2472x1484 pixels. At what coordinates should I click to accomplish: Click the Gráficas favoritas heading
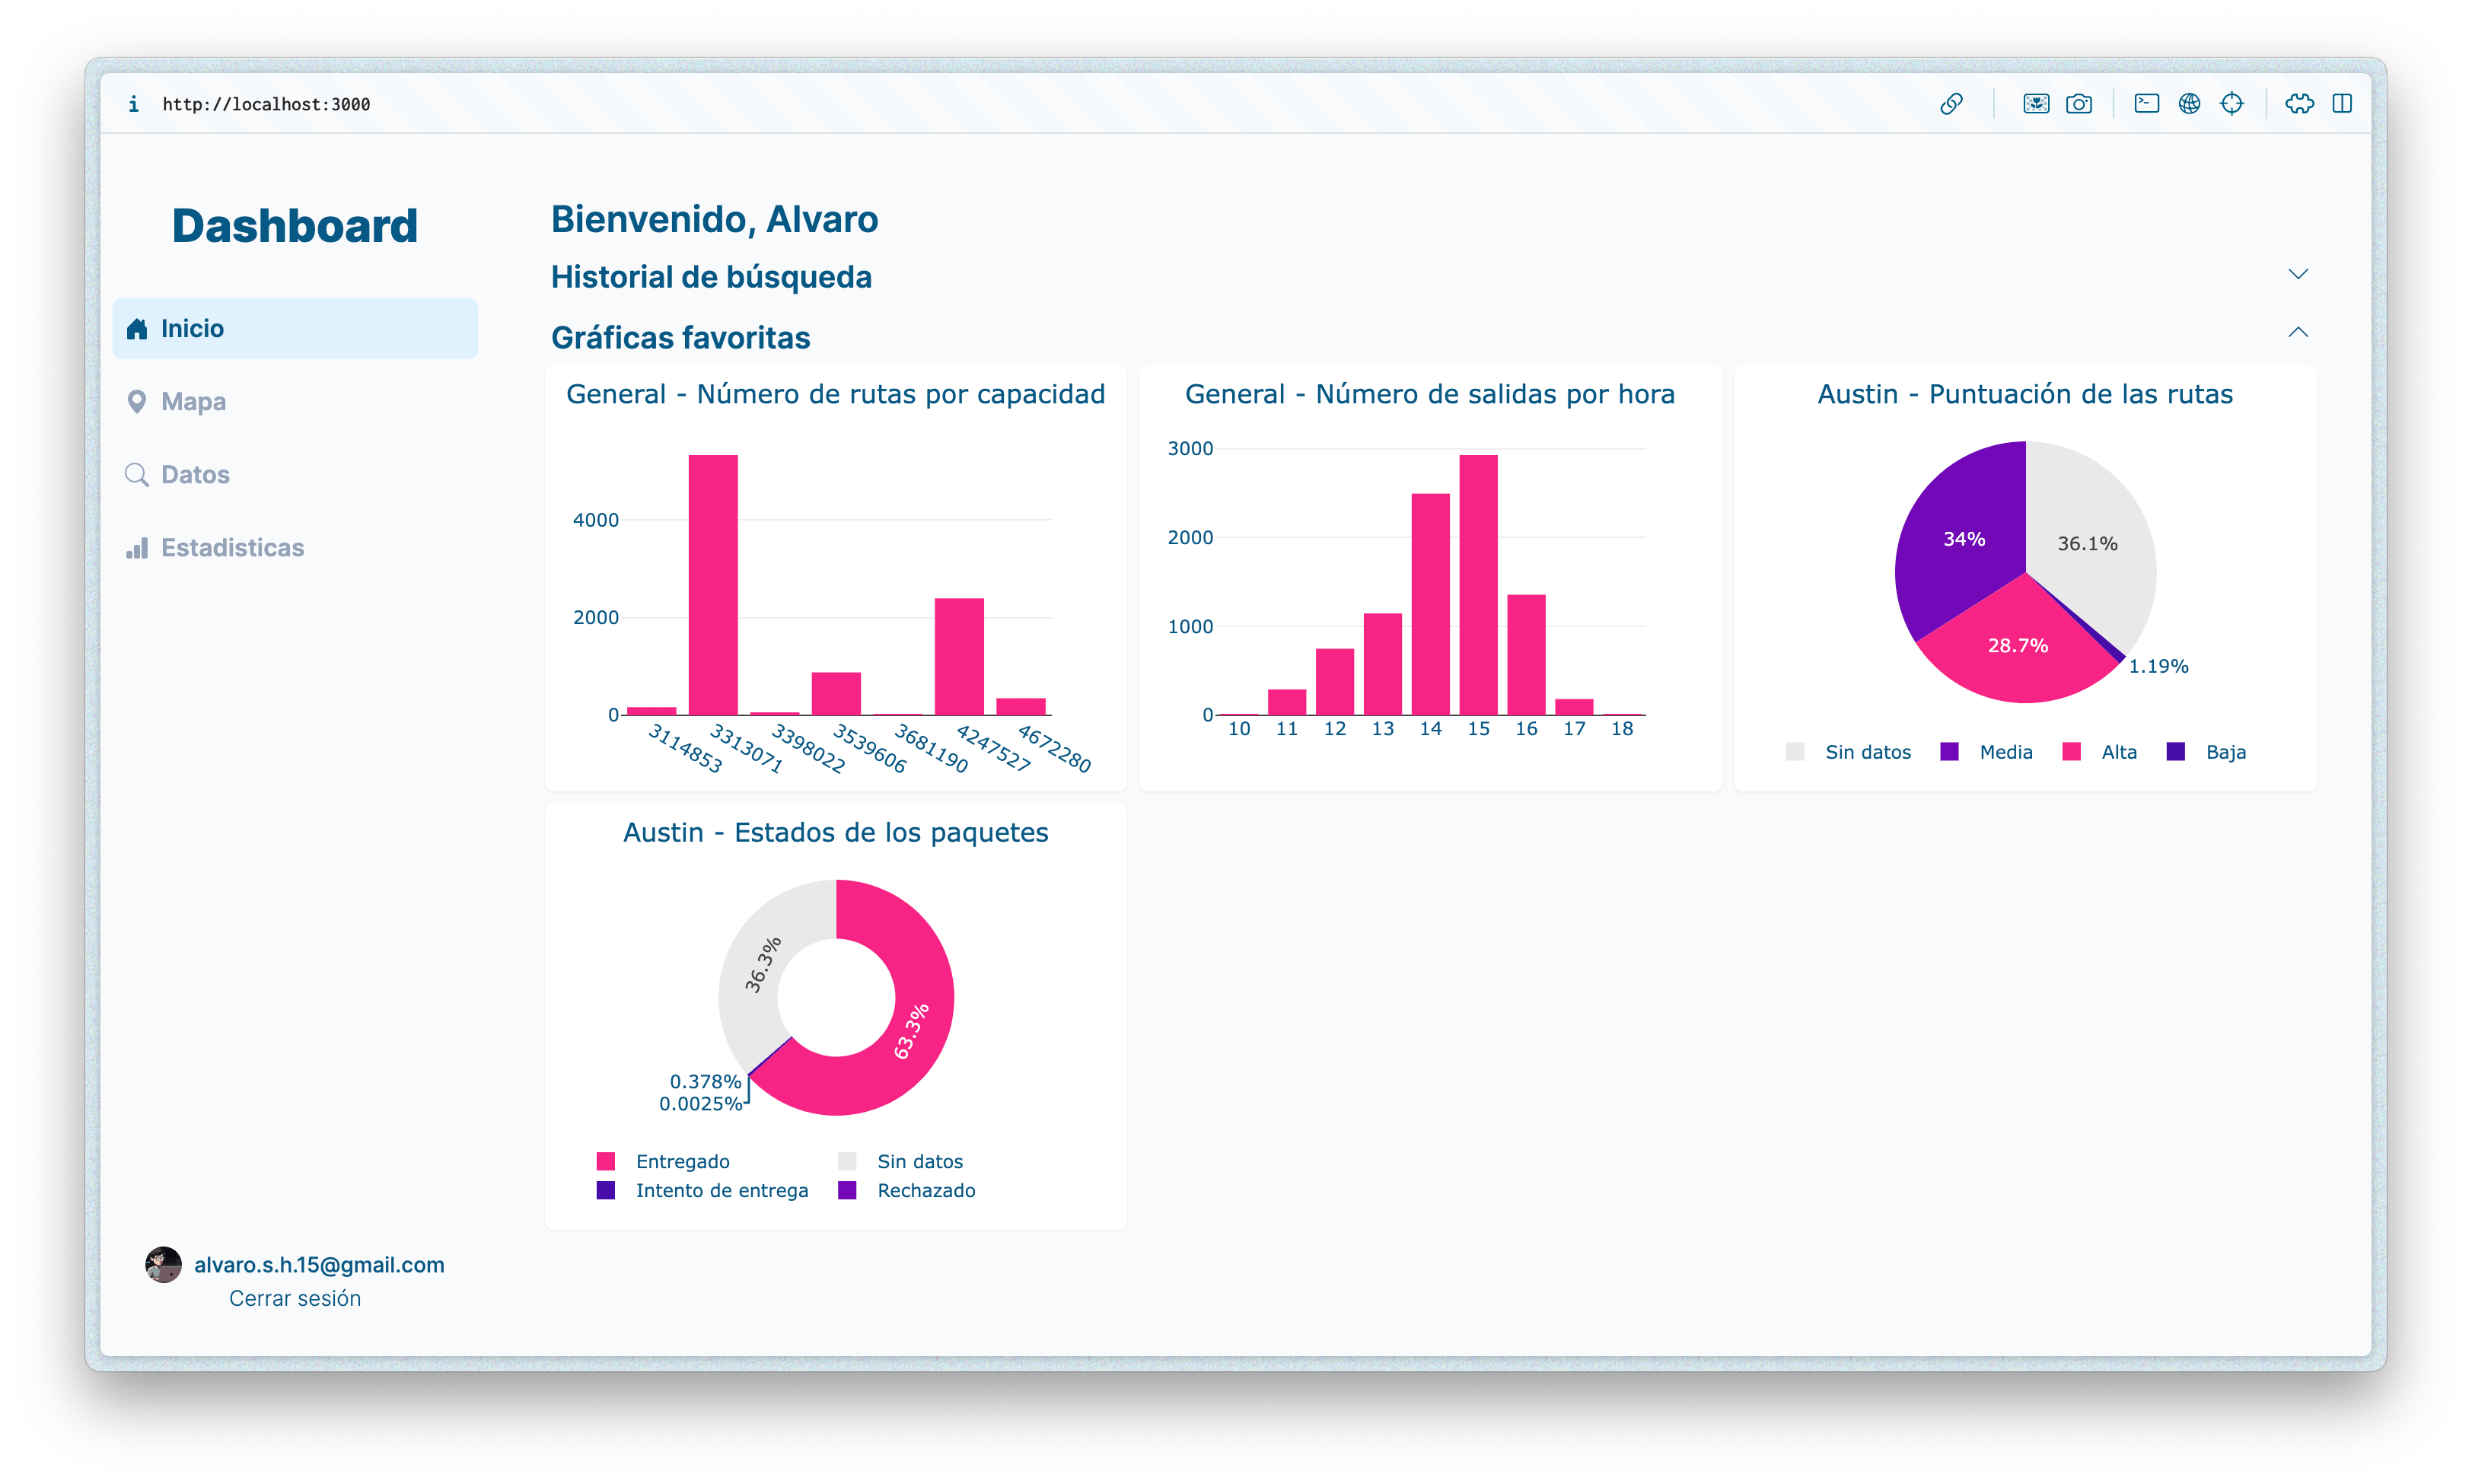coord(680,338)
